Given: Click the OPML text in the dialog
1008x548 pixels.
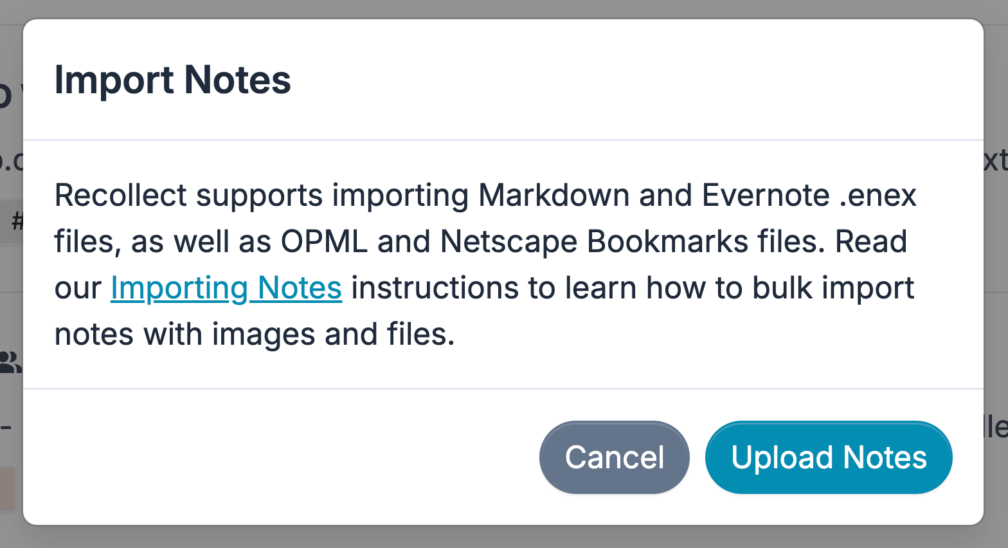Looking at the screenshot, I should [x=324, y=241].
